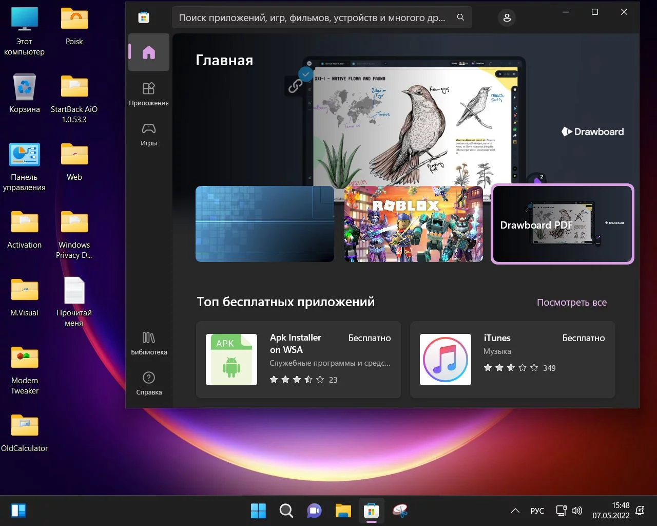Open the iTunes app card

coord(512,360)
